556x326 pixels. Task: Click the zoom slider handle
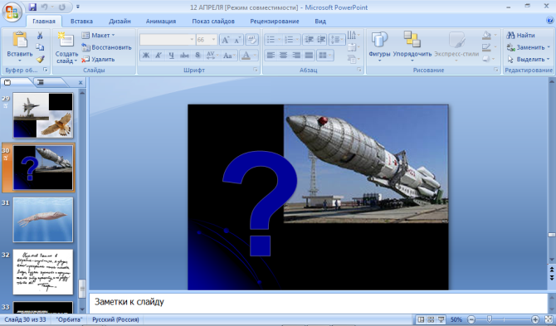pos(490,319)
